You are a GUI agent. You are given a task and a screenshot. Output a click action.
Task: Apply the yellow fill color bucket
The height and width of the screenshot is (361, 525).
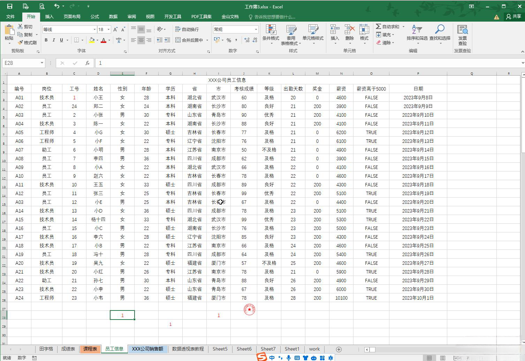coord(92,40)
